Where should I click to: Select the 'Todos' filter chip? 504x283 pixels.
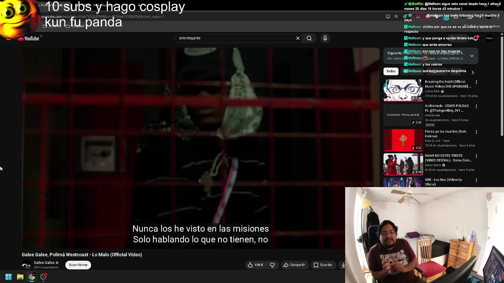pos(391,71)
